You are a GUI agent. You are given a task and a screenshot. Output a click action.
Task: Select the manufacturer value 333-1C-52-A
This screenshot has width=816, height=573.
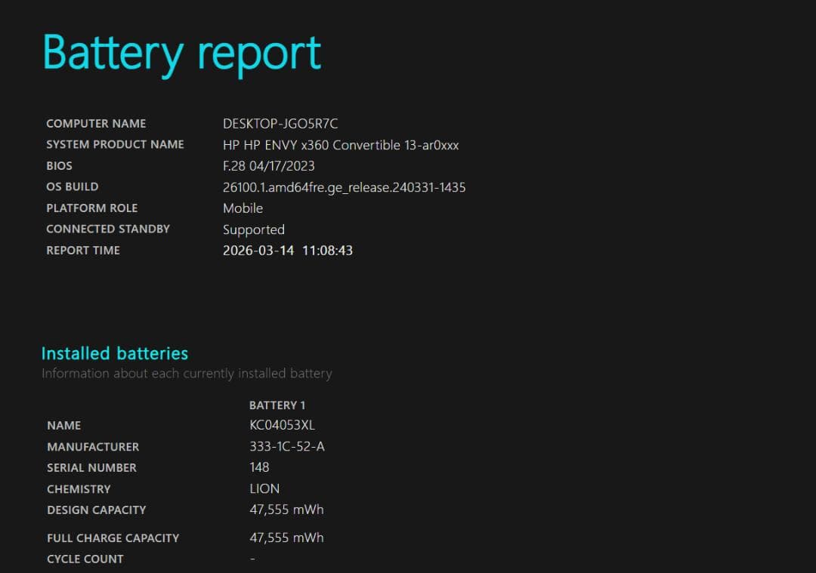coord(286,446)
